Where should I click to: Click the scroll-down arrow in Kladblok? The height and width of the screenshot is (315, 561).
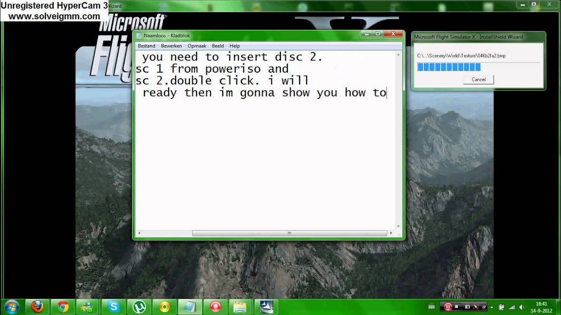398,227
